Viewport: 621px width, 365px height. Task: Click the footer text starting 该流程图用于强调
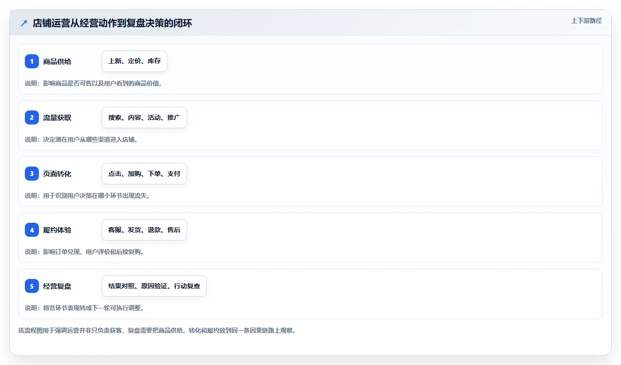157,330
